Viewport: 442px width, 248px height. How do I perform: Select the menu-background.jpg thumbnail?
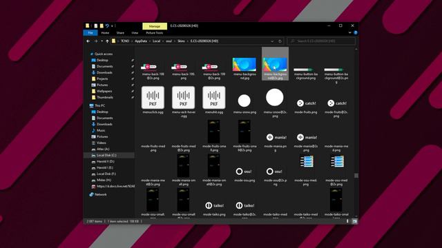pos(244,64)
